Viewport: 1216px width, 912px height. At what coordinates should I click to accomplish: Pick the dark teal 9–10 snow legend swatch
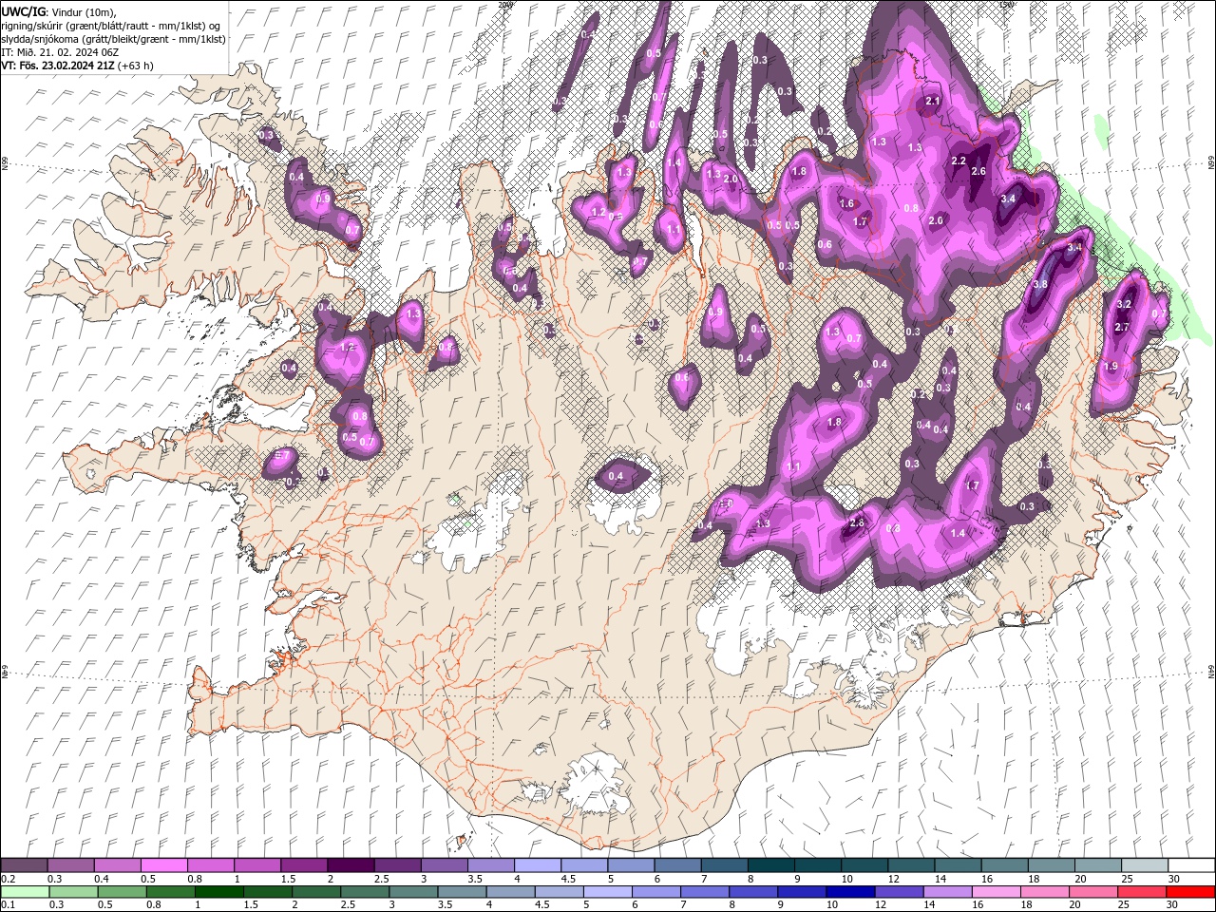click(x=817, y=865)
